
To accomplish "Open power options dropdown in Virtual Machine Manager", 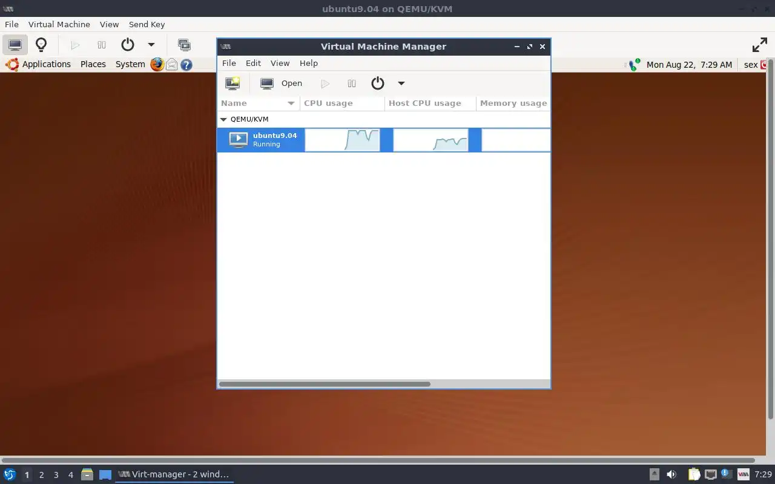I will (x=401, y=83).
